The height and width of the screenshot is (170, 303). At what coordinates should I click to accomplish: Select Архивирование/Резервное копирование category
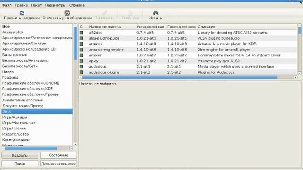[37, 38]
